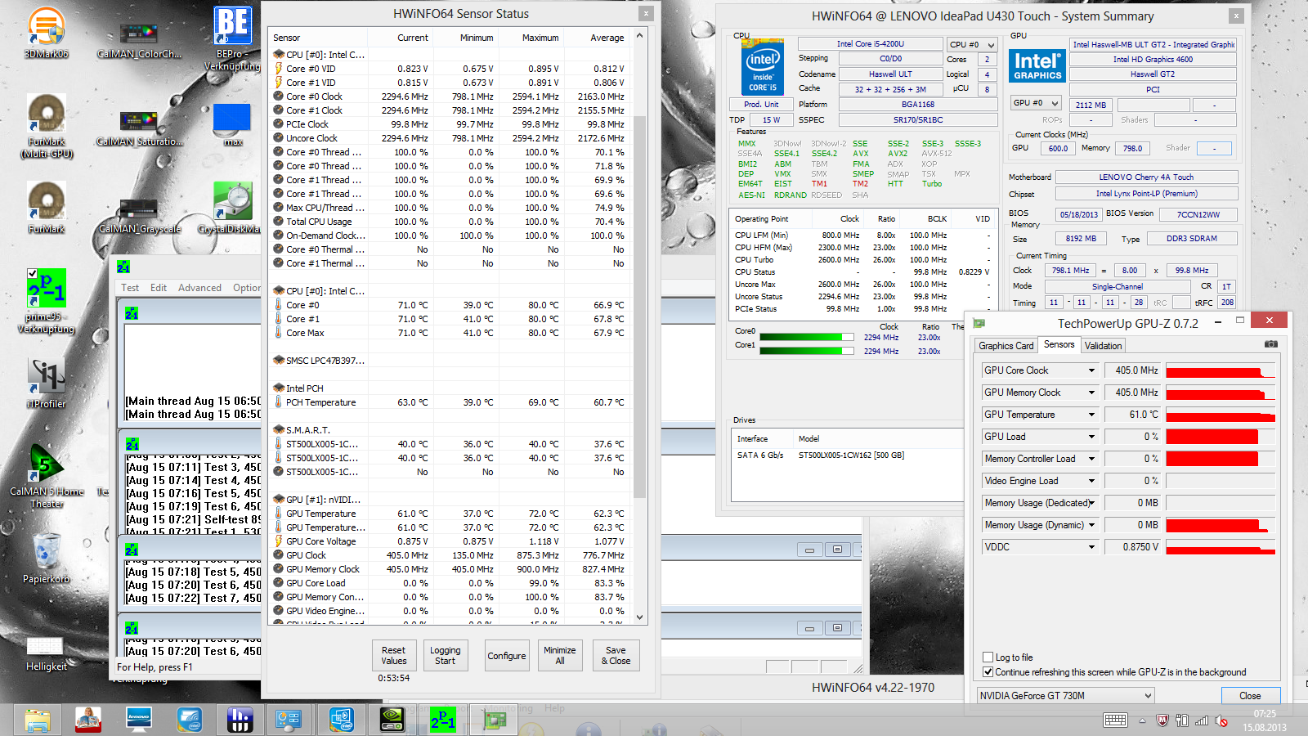This screenshot has width=1308, height=736.
Task: Open the NVIDIA GeForce GT 730M device dropdown
Action: coord(1148,696)
